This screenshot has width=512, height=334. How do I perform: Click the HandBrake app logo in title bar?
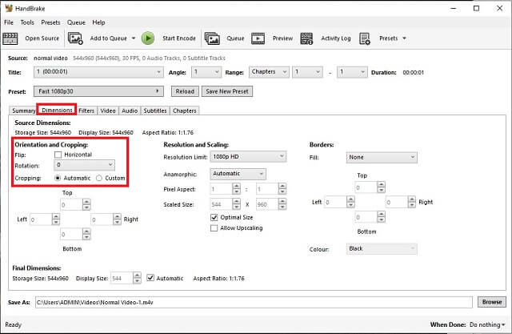[x=9, y=8]
